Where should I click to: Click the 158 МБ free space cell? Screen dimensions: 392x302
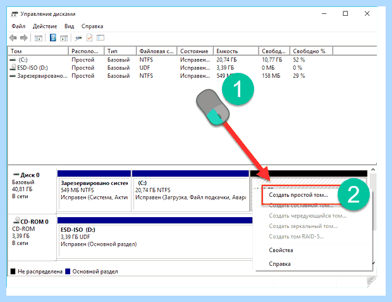tap(271, 75)
